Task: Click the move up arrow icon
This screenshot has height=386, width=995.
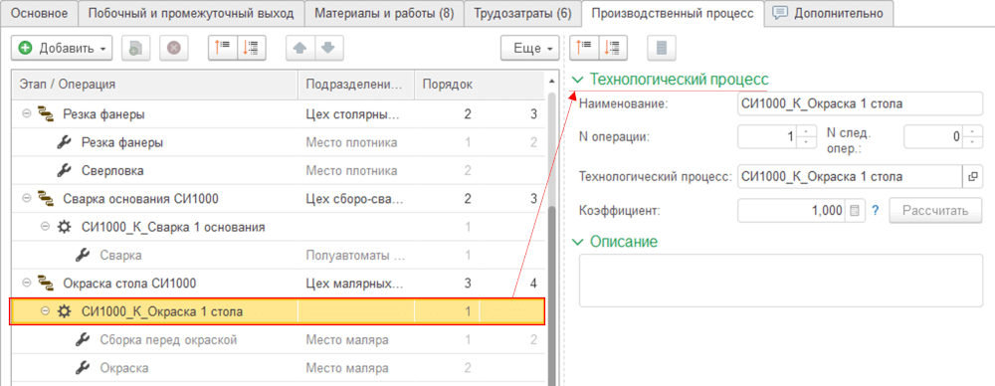Action: 299,48
